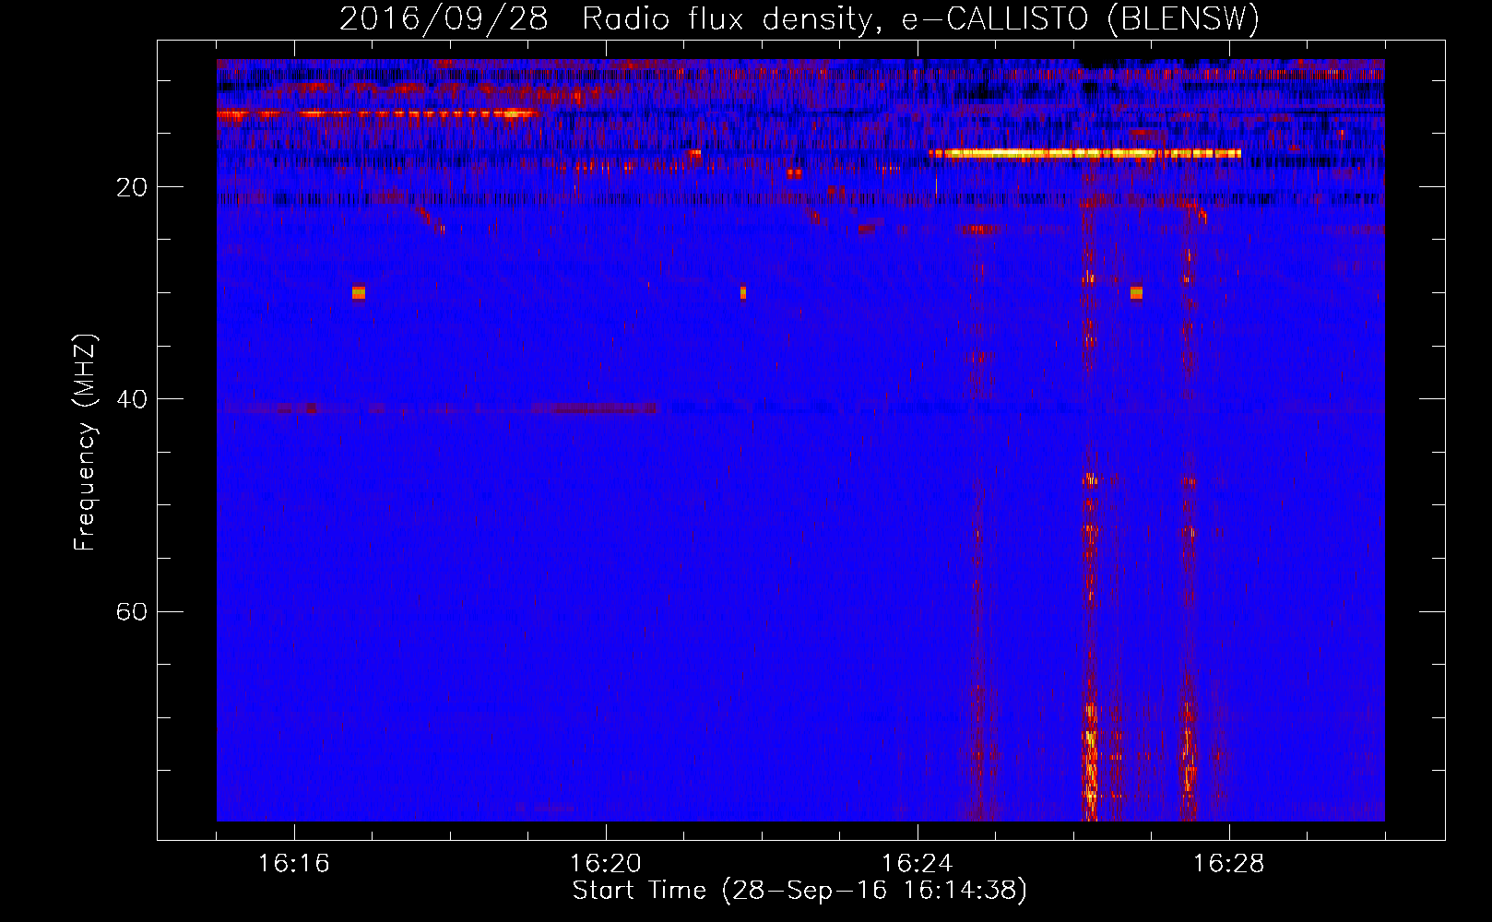Click the 40 MHz frequency tick label

tap(131, 400)
